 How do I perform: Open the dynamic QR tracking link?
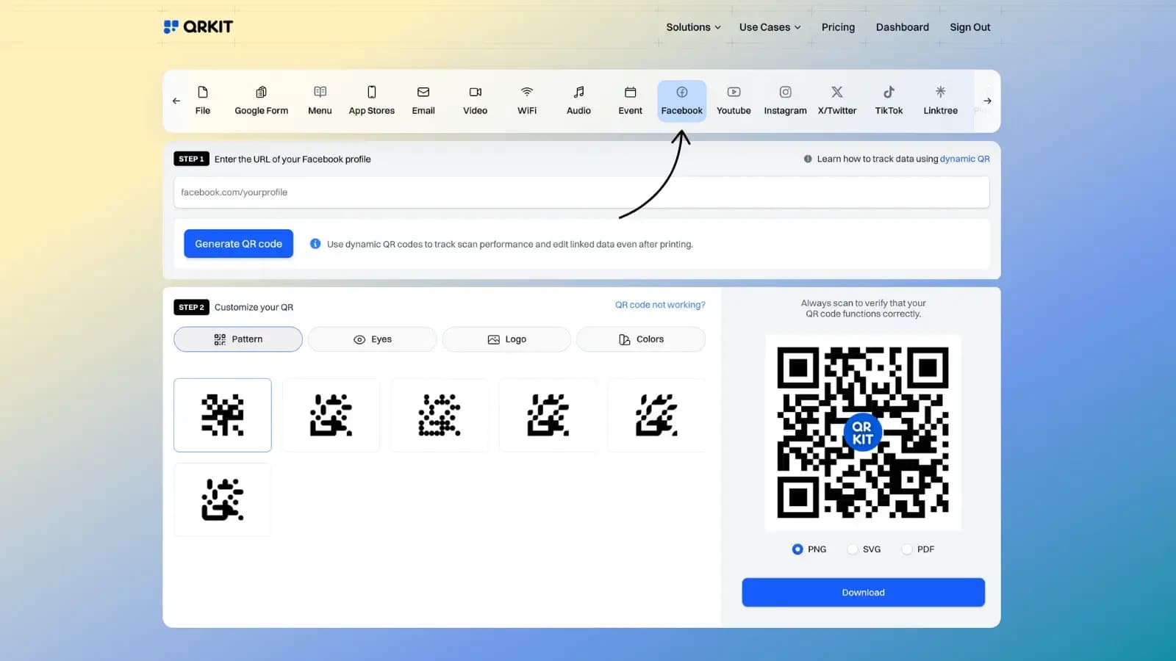(x=965, y=159)
